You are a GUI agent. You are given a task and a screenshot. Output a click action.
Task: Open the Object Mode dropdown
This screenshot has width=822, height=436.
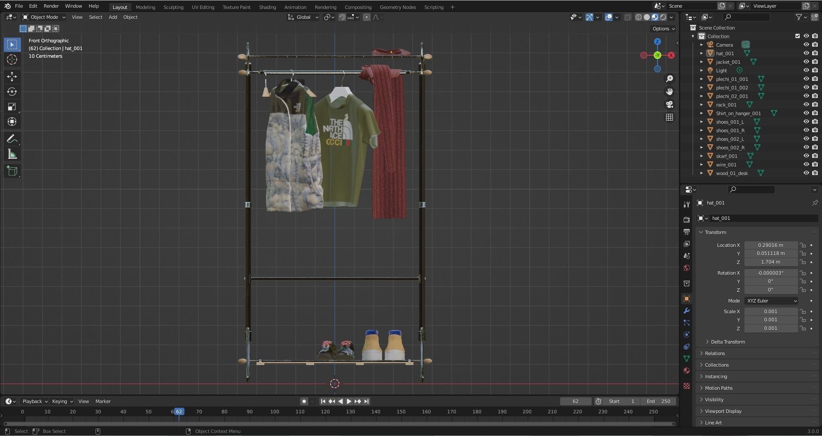tap(44, 17)
